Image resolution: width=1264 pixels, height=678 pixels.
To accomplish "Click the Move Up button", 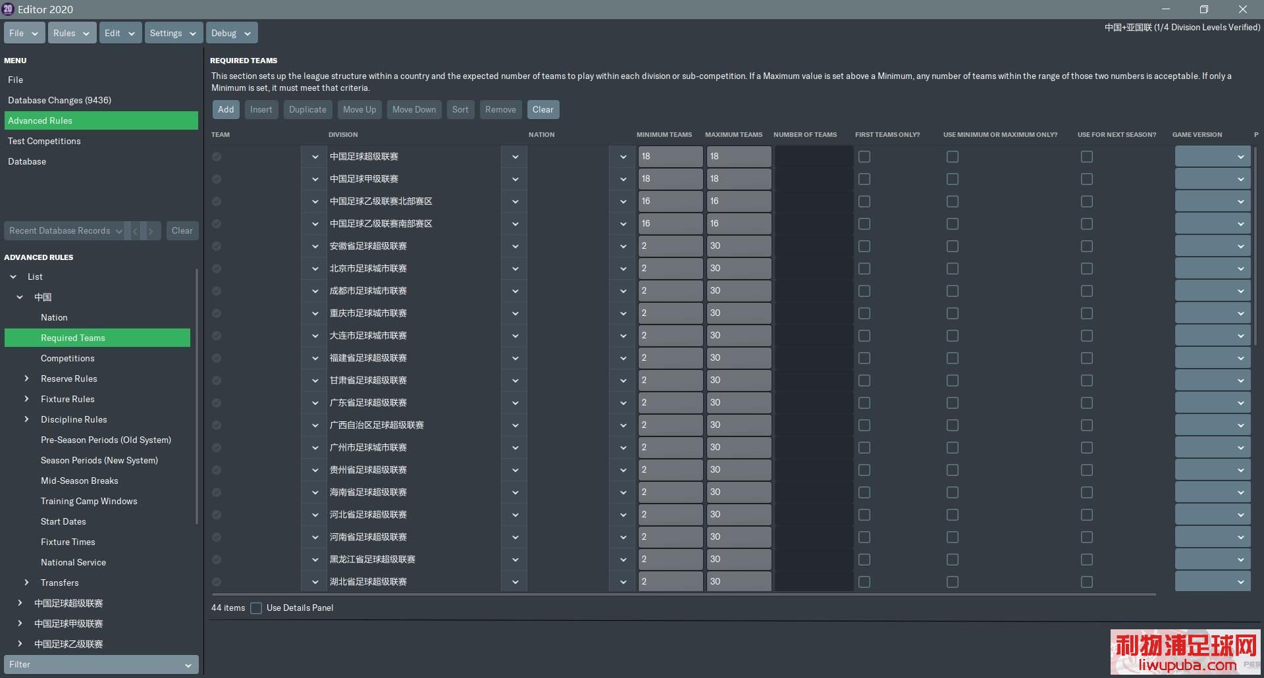I will pos(359,109).
